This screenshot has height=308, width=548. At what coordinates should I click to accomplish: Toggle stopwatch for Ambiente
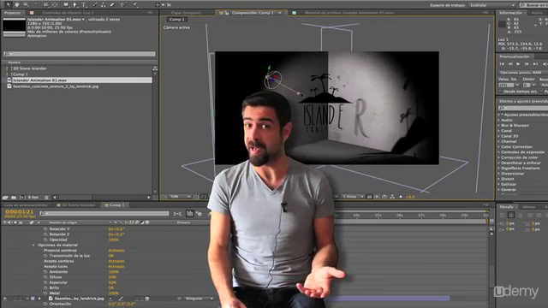45,272
